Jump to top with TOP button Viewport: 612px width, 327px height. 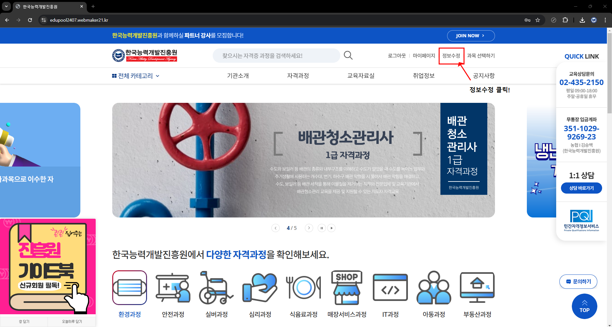coord(584,306)
